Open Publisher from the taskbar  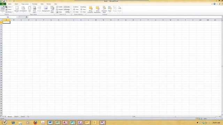pos(72,123)
